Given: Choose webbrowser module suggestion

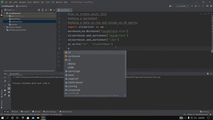Looking at the screenshot, I should pos(95,82).
